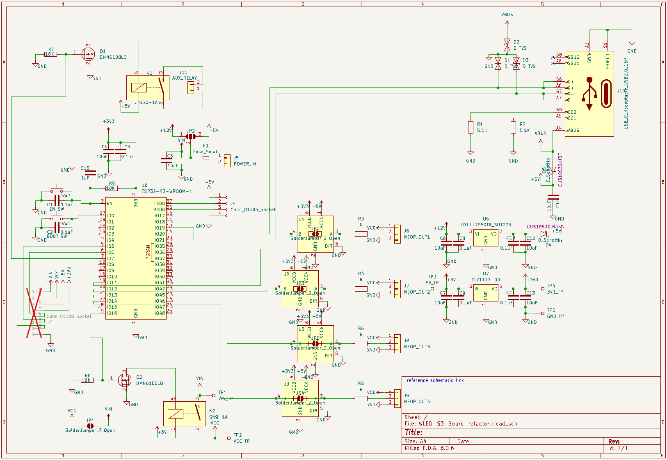Click the J9 NEOP_OUT4 connector symbol

point(397,398)
